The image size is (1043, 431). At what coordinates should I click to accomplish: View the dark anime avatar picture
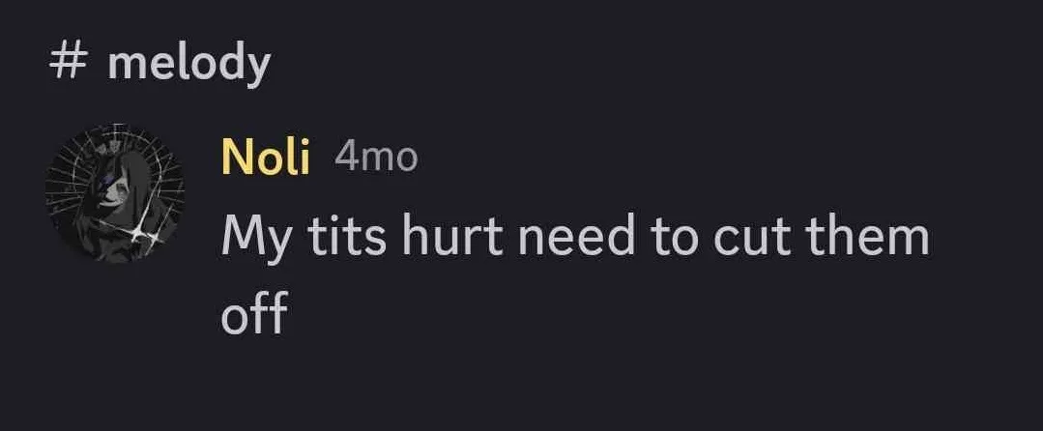[x=114, y=193]
